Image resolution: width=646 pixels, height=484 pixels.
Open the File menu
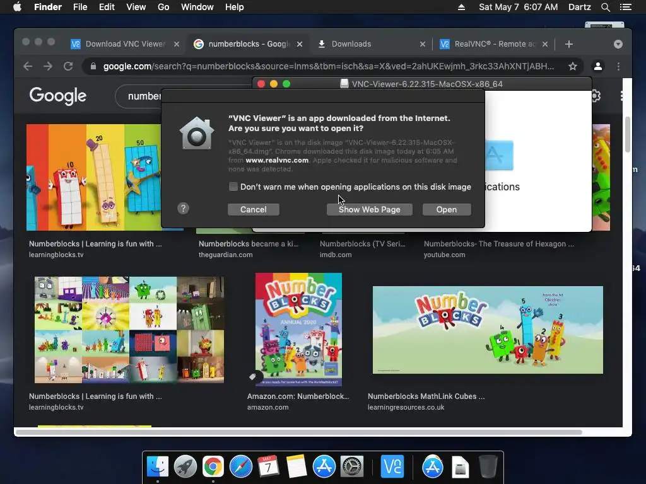coord(80,7)
